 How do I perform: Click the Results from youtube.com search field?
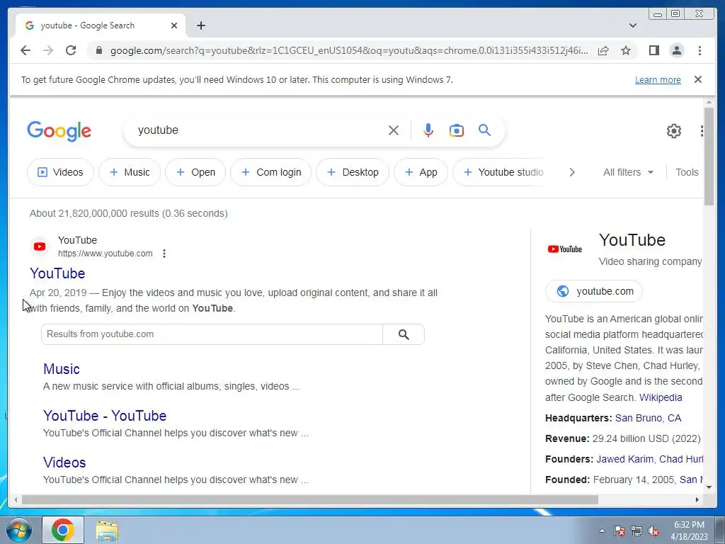point(212,334)
